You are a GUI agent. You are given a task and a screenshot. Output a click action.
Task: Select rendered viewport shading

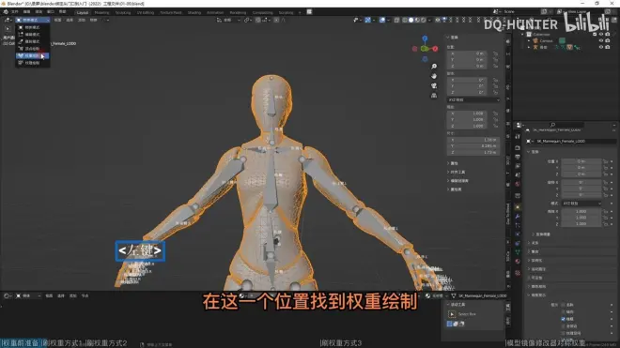point(424,20)
